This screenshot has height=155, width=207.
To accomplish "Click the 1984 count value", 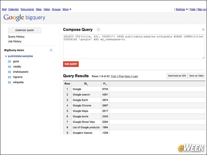I will pyautogui.click(x=105, y=128).
